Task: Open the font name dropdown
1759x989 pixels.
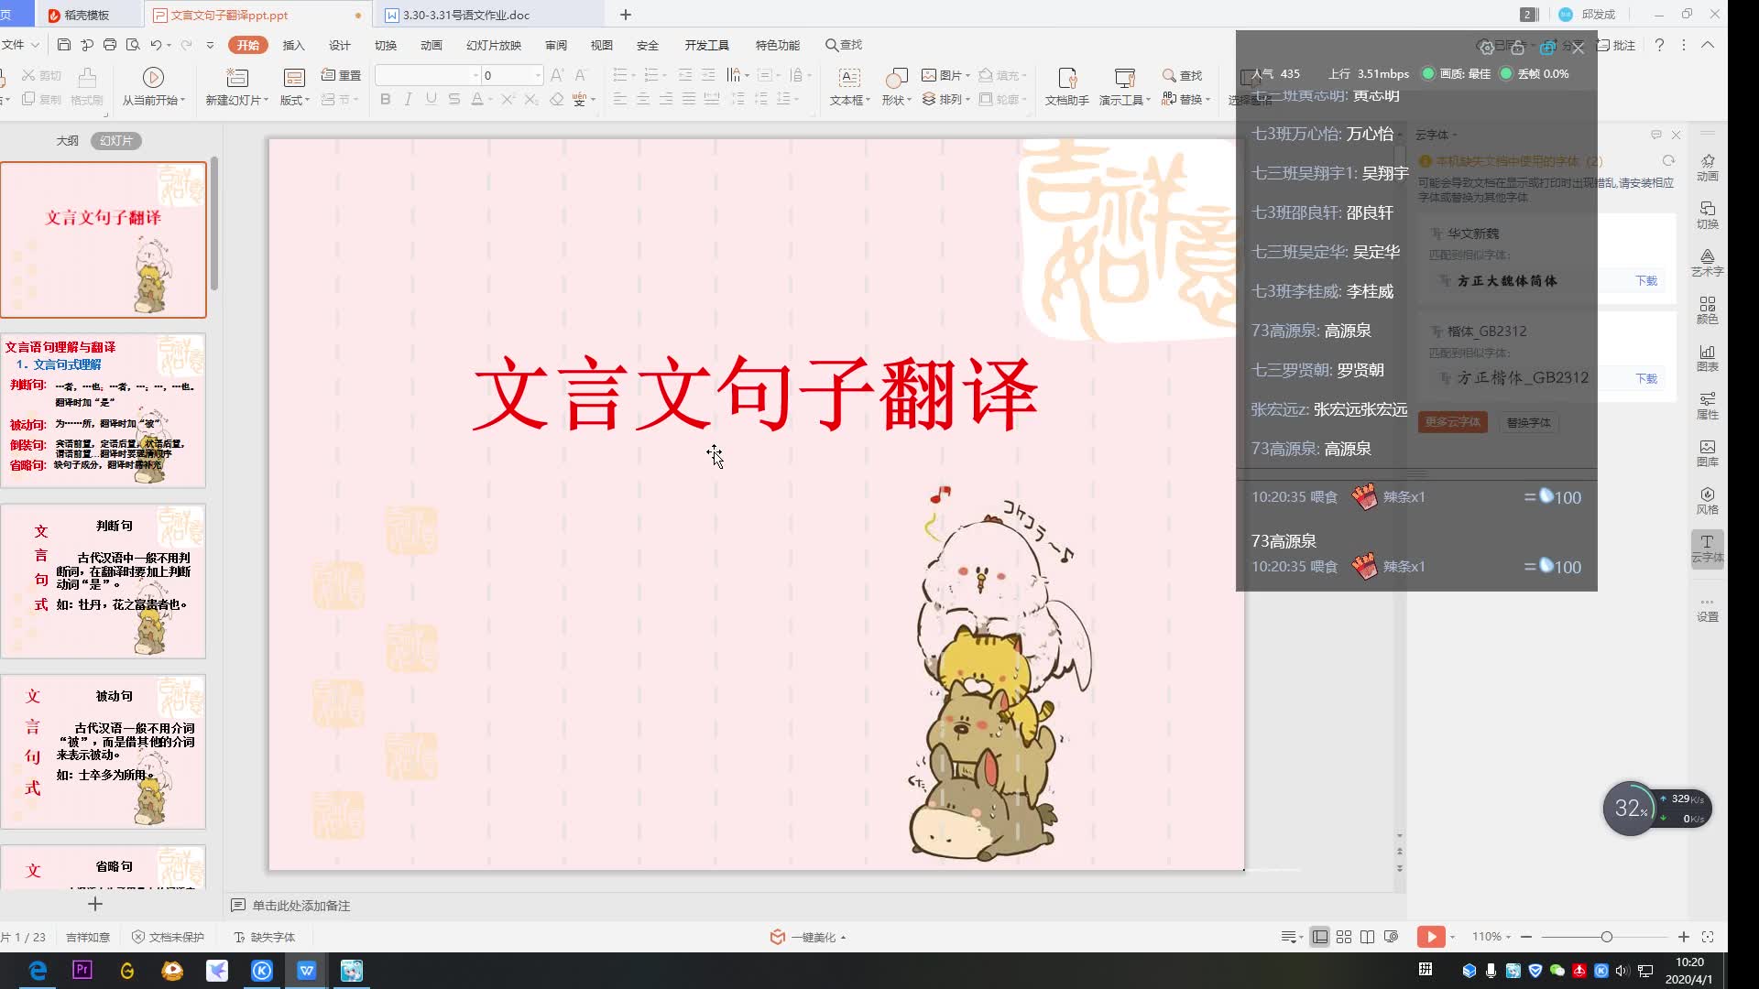Action: click(475, 75)
